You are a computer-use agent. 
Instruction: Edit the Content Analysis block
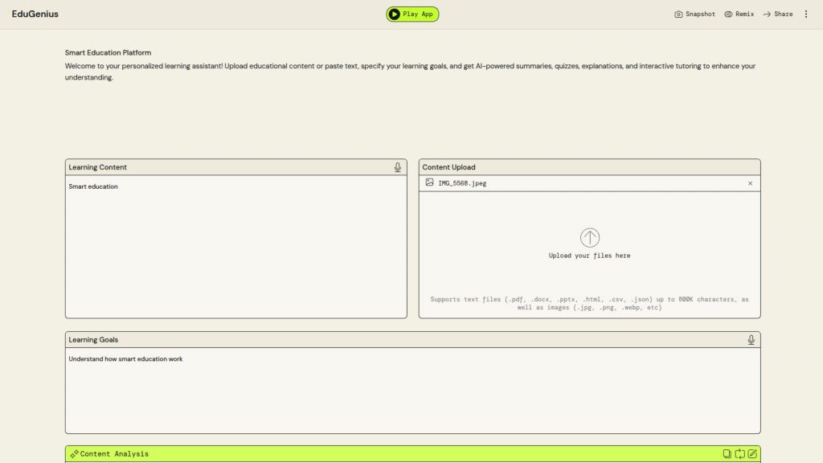tap(752, 454)
